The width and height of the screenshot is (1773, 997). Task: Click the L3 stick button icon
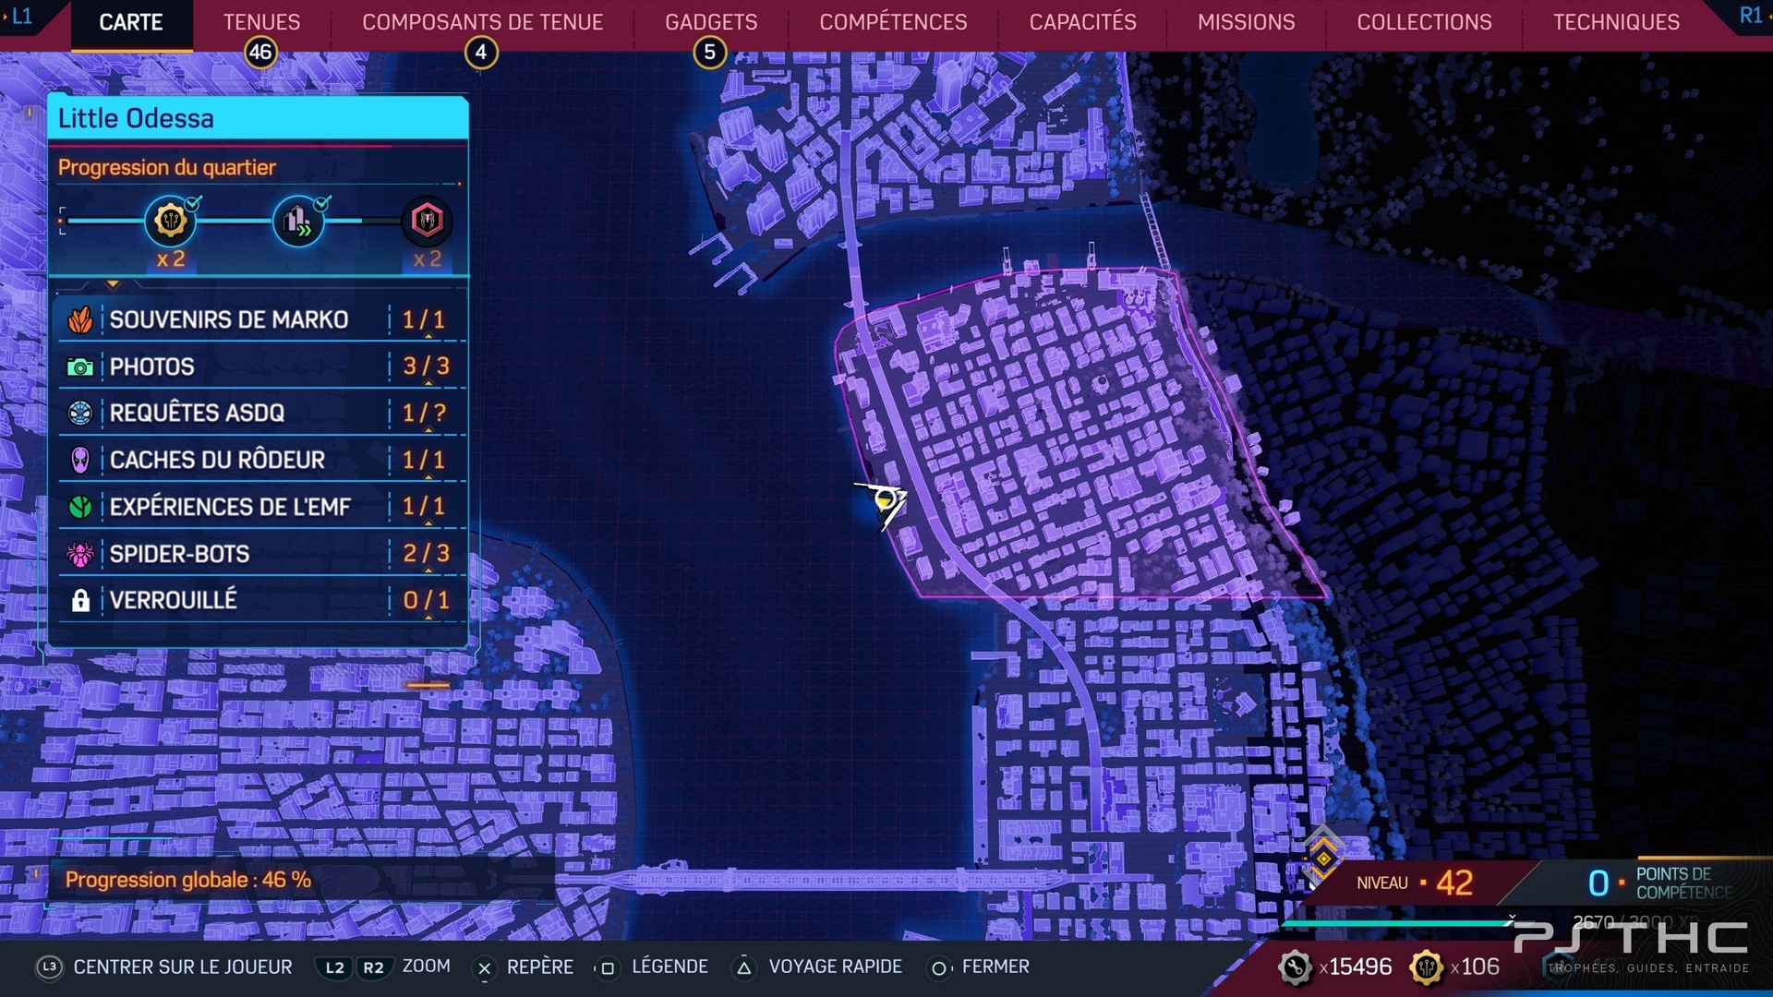pyautogui.click(x=50, y=967)
